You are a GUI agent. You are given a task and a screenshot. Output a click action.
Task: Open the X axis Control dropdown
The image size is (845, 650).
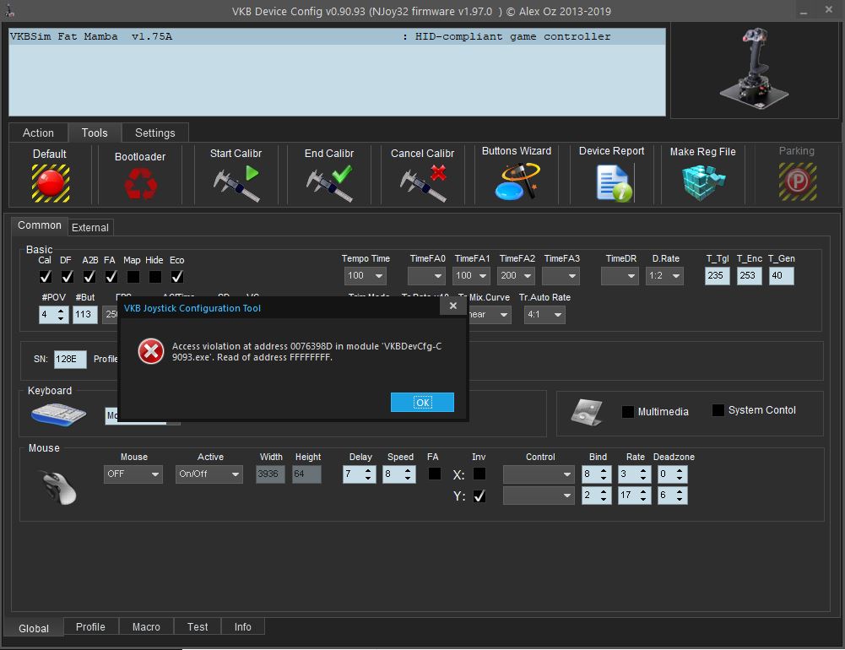(539, 474)
